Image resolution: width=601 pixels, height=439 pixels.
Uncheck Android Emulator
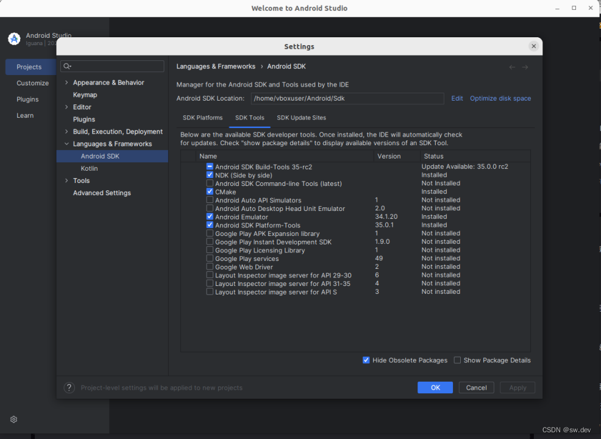tap(210, 216)
